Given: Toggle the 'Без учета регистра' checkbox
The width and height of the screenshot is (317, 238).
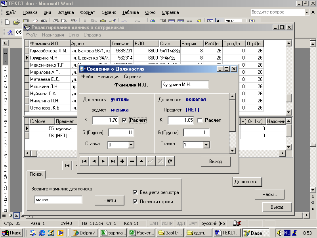Looking at the screenshot, I should coord(136,193).
